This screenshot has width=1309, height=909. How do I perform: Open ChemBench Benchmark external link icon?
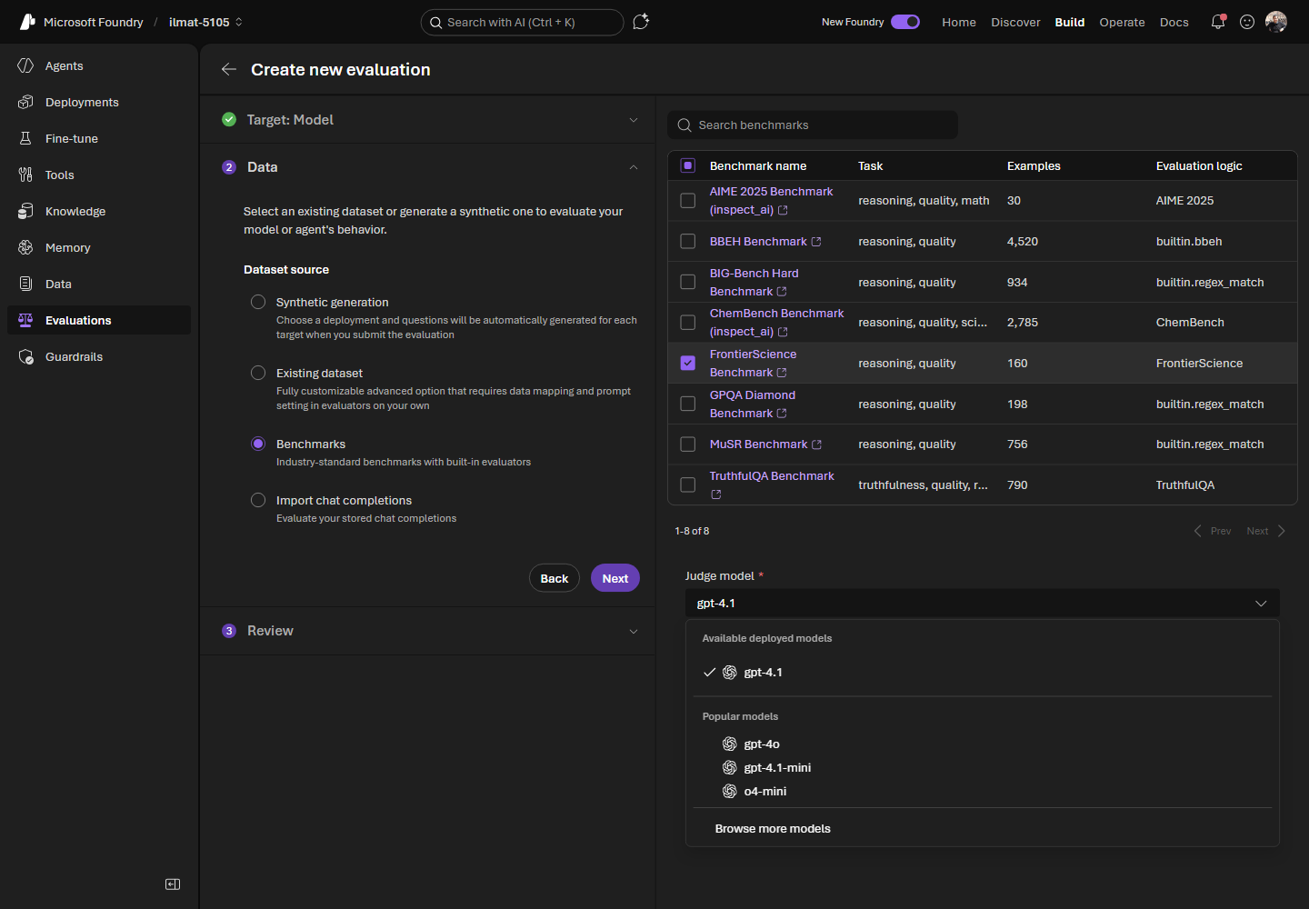coord(783,332)
